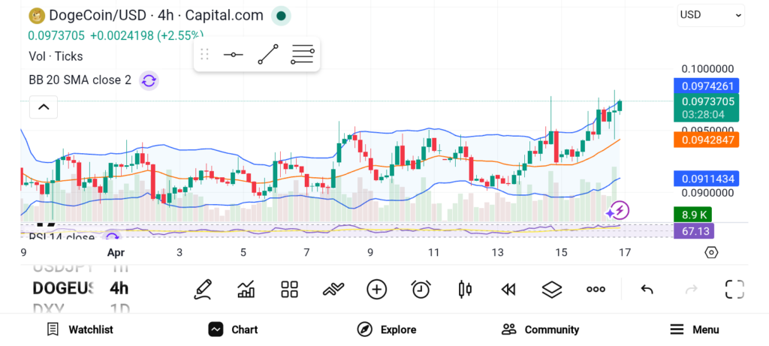Open chart settings hexagon icon
This screenshot has height=346, width=769.
[711, 252]
